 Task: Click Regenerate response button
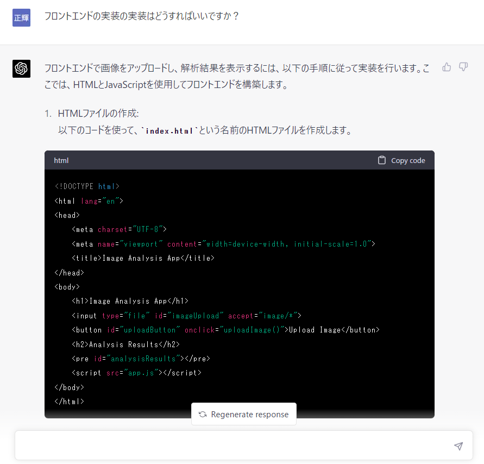[x=244, y=414]
